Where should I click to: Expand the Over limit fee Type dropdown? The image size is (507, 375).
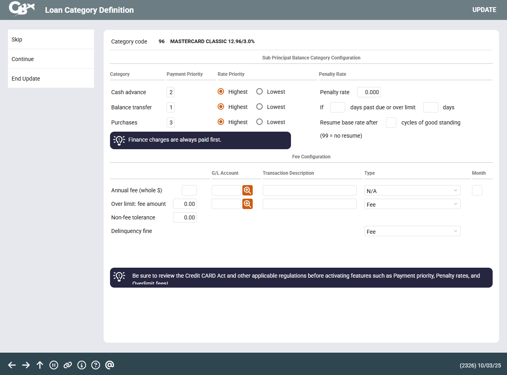coord(412,204)
